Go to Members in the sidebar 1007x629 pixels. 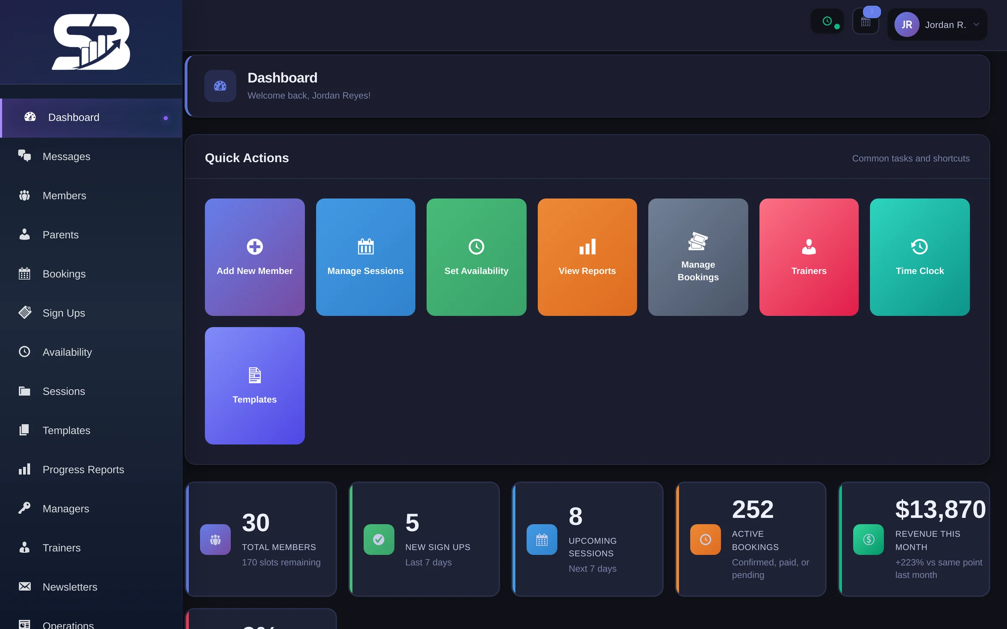point(91,196)
